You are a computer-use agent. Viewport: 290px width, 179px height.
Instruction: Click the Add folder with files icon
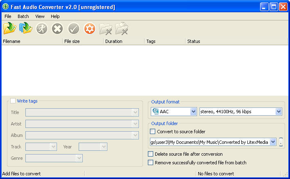coord(25,28)
